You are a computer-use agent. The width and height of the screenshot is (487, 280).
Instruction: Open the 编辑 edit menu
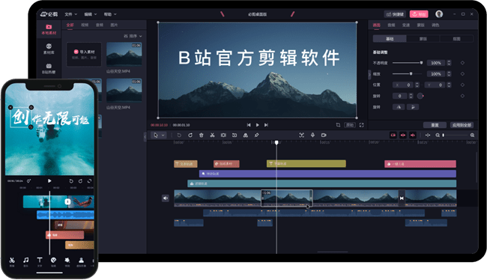(91, 14)
